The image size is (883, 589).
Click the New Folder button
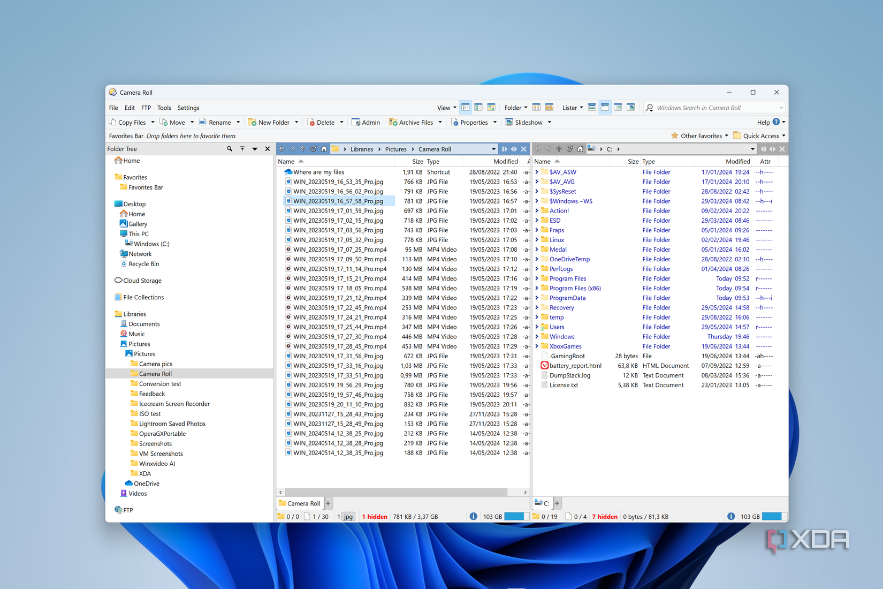click(269, 122)
